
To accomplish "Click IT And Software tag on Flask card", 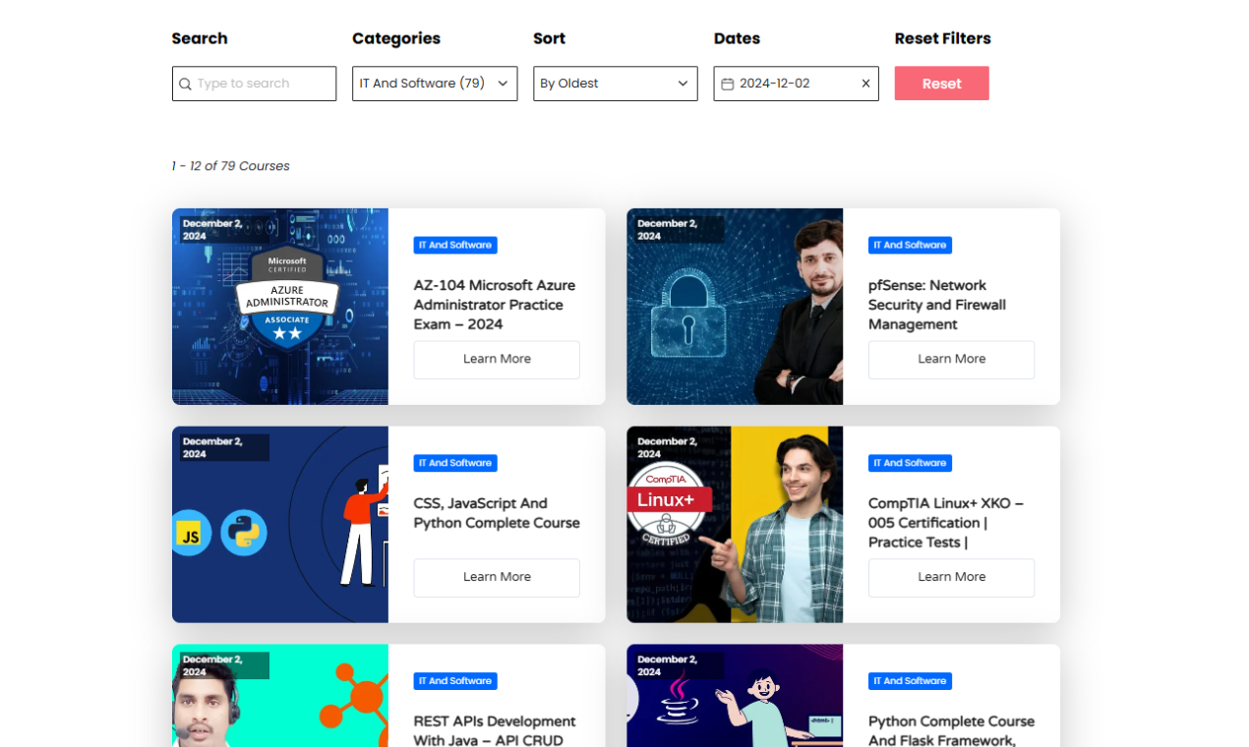I will pyautogui.click(x=910, y=681).
